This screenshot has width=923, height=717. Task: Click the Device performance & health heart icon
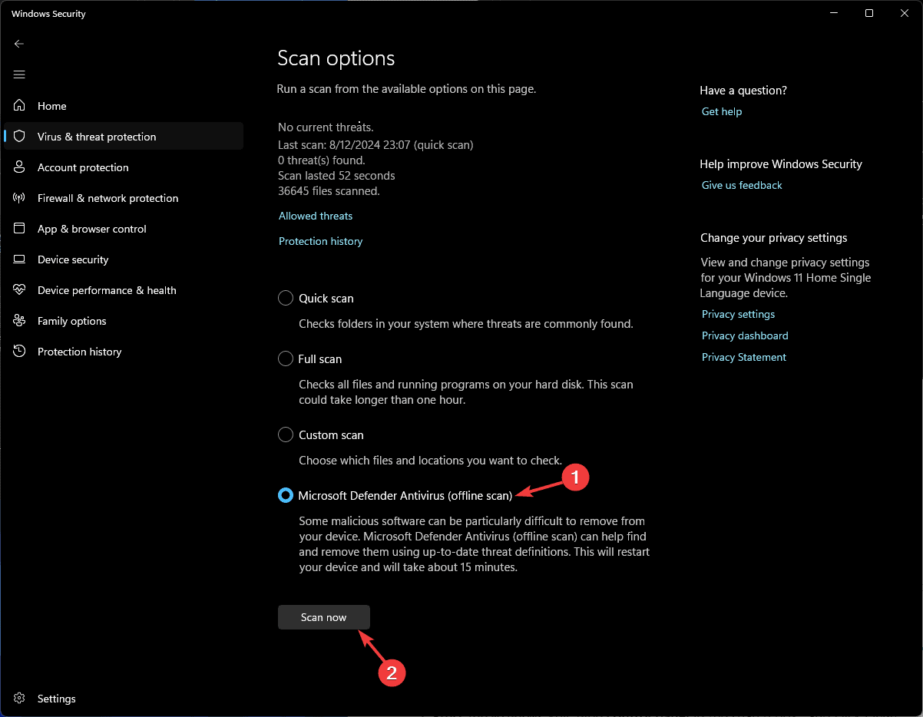point(20,290)
